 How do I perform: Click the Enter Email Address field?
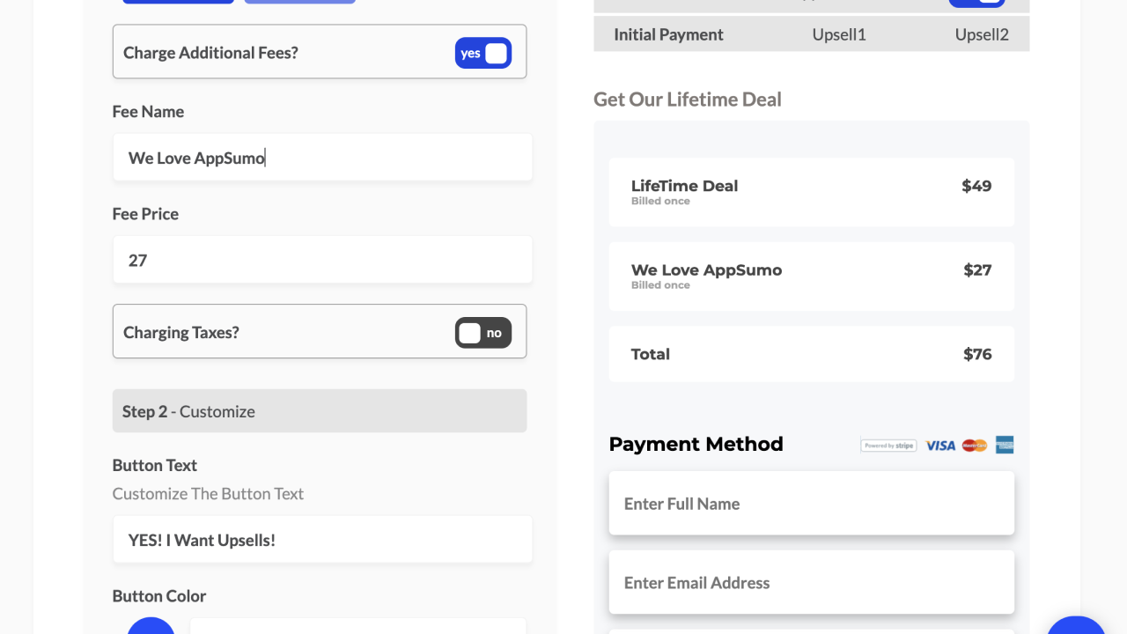point(811,583)
